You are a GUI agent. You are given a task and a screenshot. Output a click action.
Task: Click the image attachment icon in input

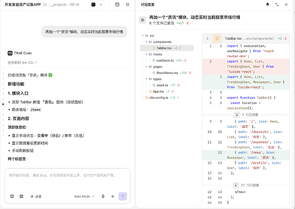21,197
